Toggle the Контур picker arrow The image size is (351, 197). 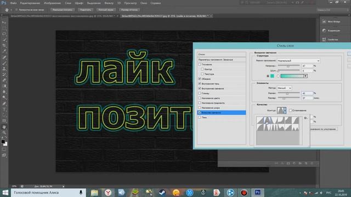pos(285,111)
